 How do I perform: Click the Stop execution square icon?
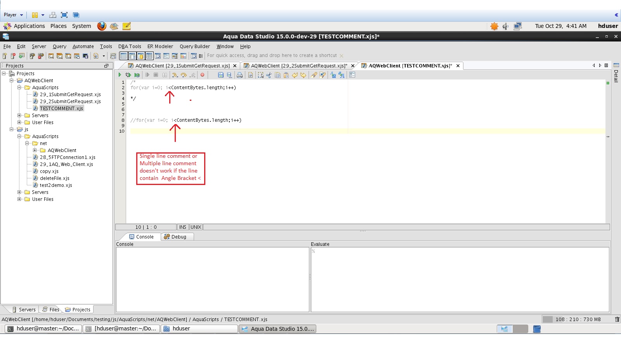click(156, 75)
